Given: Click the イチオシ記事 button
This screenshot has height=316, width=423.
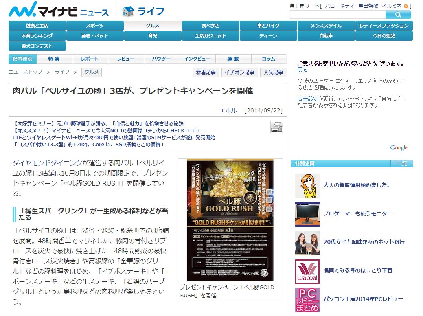Looking at the screenshot, I should 239,72.
